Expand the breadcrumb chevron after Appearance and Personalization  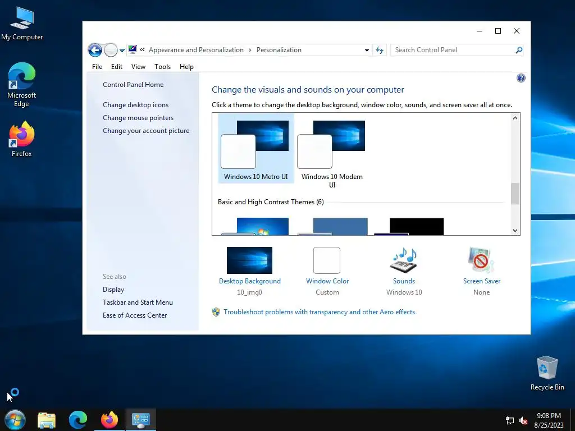click(x=250, y=50)
